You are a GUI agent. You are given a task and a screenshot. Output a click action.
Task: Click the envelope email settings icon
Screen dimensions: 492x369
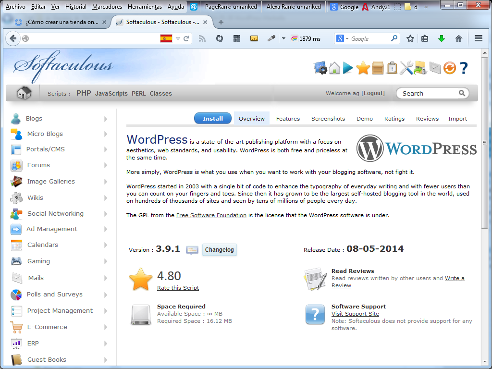[x=435, y=68]
